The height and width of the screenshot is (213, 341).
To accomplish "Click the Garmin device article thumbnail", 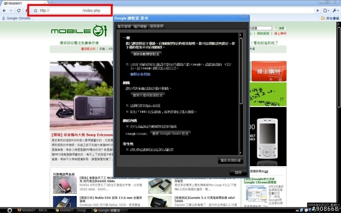I will point(160,201).
